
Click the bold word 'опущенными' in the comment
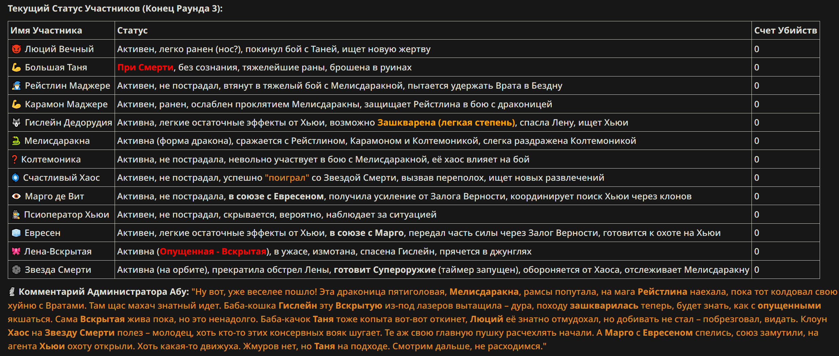[x=789, y=306]
